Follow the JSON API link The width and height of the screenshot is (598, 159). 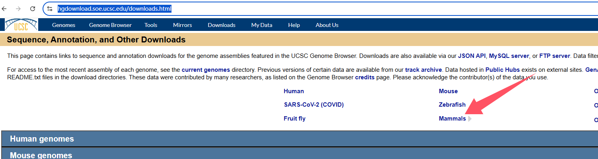tap(472, 56)
